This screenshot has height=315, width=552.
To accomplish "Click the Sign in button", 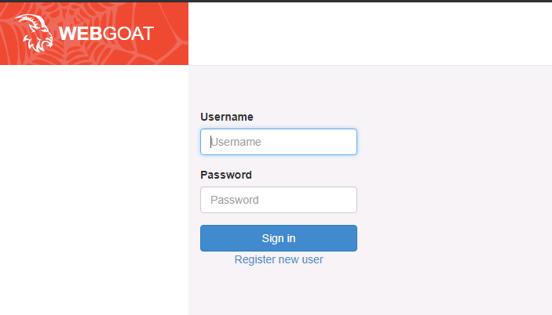I will (x=279, y=238).
